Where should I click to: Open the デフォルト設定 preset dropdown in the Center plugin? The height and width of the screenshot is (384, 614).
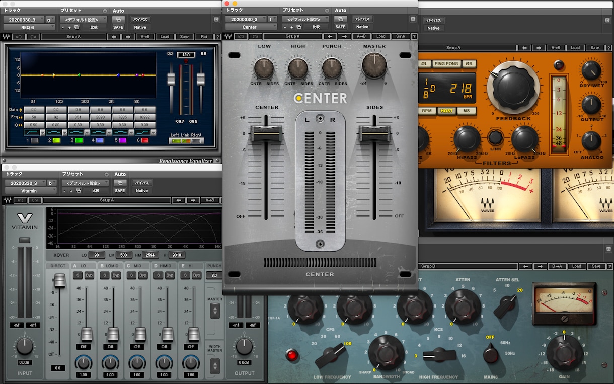pyautogui.click(x=306, y=19)
